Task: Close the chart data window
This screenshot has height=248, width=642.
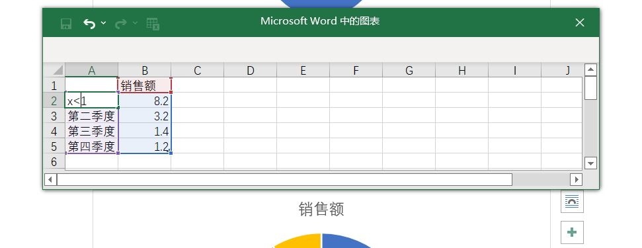Action: (x=579, y=23)
